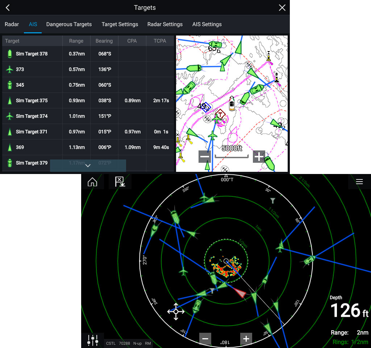Select the Sim Target 379 row
Viewport: 371px width, 348px height.
coord(88,163)
